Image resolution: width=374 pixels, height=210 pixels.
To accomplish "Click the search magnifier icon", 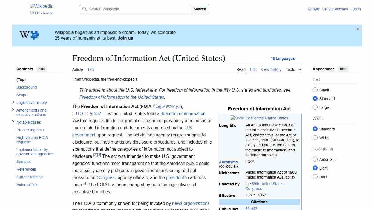I will click(x=85, y=9).
